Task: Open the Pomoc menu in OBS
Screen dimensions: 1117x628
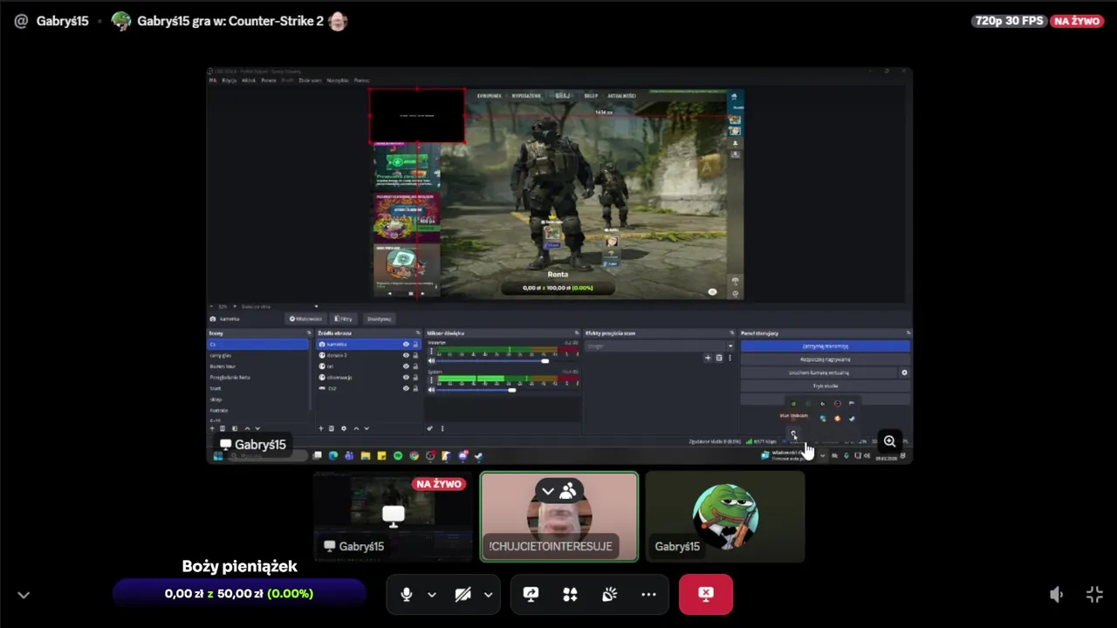Action: click(361, 80)
